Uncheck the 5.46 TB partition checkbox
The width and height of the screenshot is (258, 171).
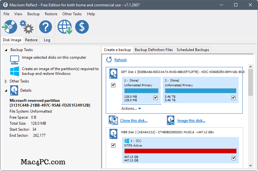[x=233, y=98]
